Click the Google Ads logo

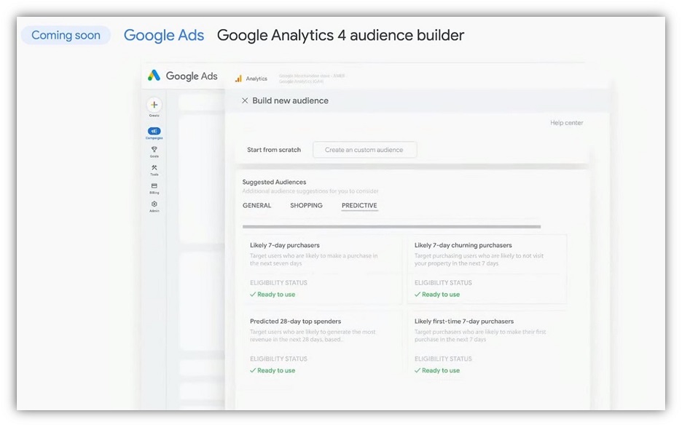(181, 76)
